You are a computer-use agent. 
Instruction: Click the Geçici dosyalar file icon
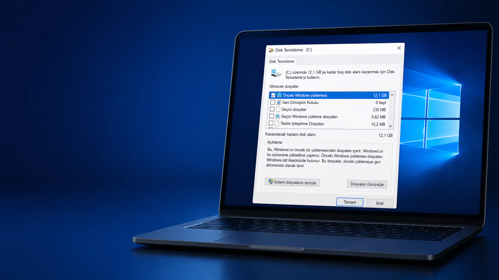[x=278, y=109]
